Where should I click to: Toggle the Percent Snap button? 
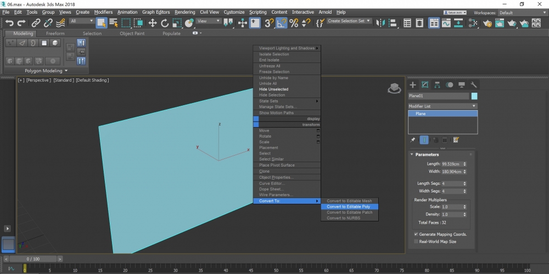click(x=294, y=23)
